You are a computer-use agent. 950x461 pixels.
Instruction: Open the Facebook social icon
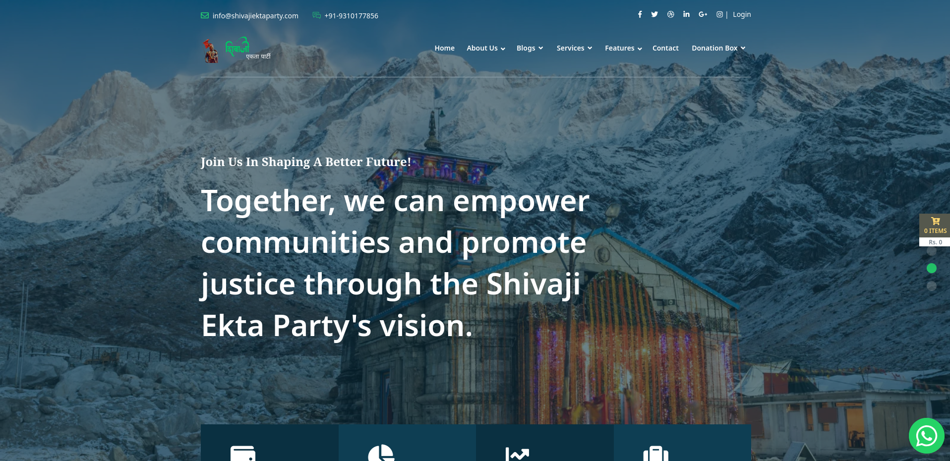[640, 14]
